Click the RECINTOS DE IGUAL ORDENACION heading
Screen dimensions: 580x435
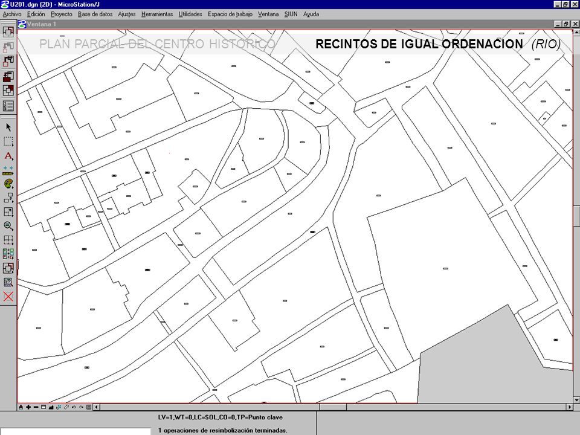tap(419, 44)
